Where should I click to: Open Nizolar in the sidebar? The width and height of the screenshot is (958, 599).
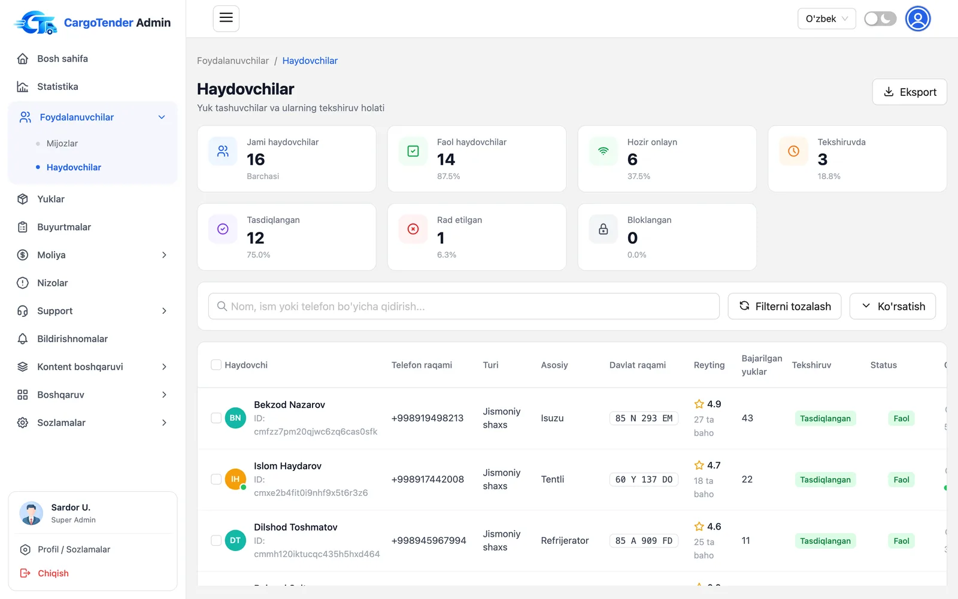pyautogui.click(x=93, y=283)
